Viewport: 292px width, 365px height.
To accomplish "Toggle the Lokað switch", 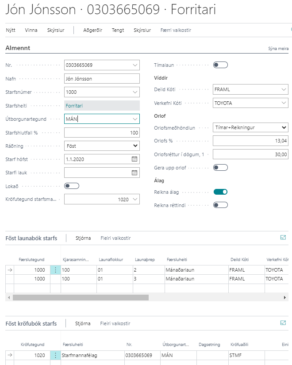I will tap(72, 186).
